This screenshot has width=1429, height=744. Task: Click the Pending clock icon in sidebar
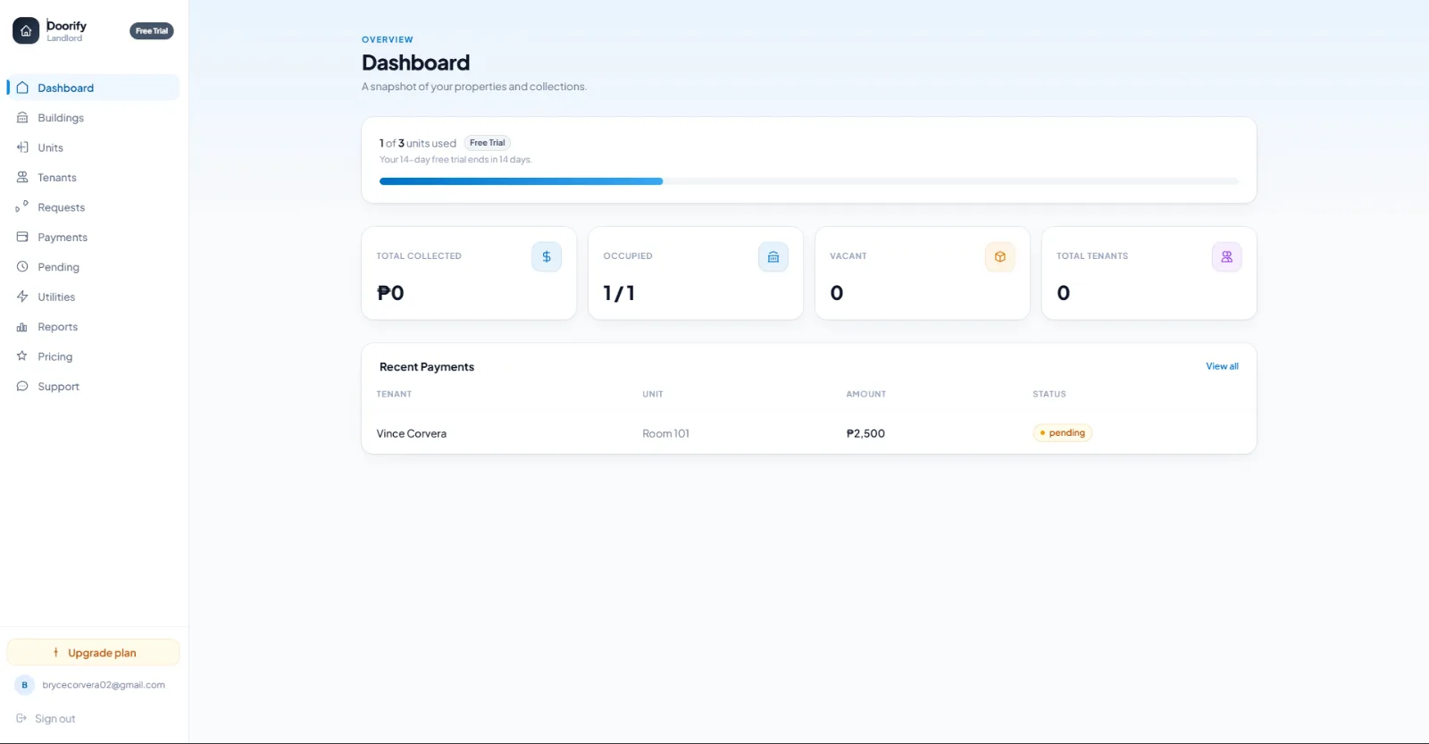[x=22, y=267]
